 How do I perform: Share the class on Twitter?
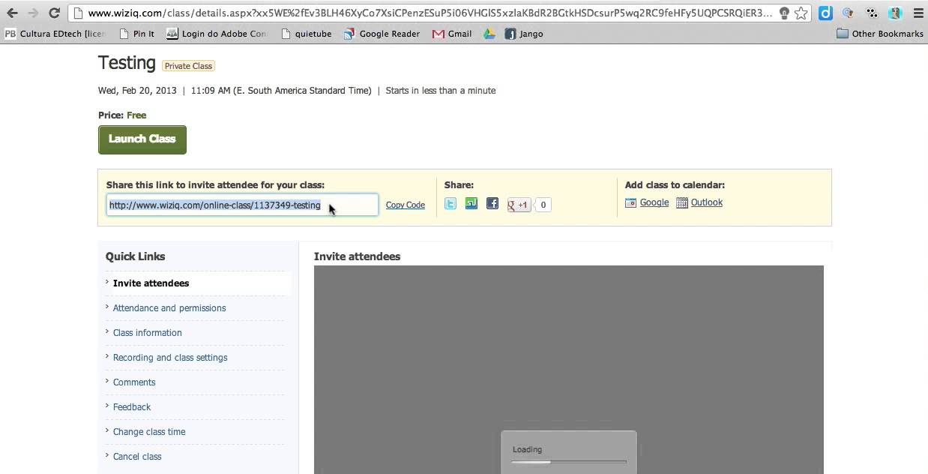[x=451, y=203]
